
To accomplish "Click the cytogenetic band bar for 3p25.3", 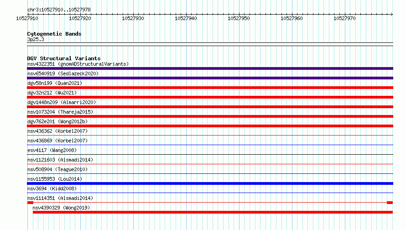I will tap(210, 44).
